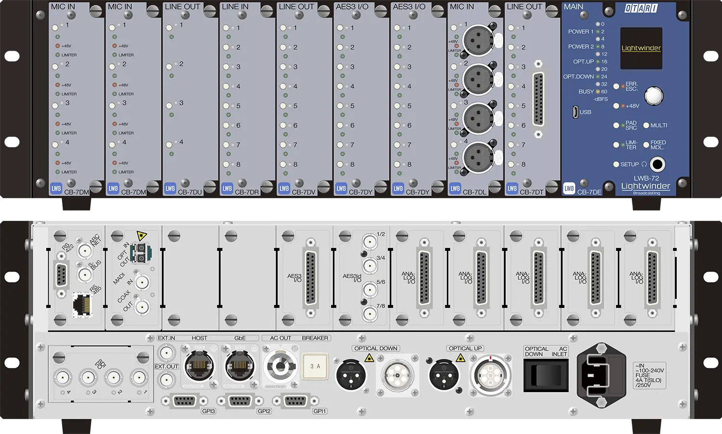Click the GPI2 D-sub connector
Viewport: 722px width, 434px height.
click(240, 401)
